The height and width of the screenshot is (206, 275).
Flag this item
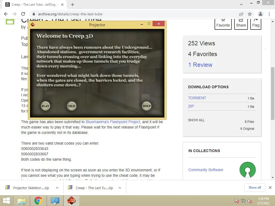(x=256, y=24)
